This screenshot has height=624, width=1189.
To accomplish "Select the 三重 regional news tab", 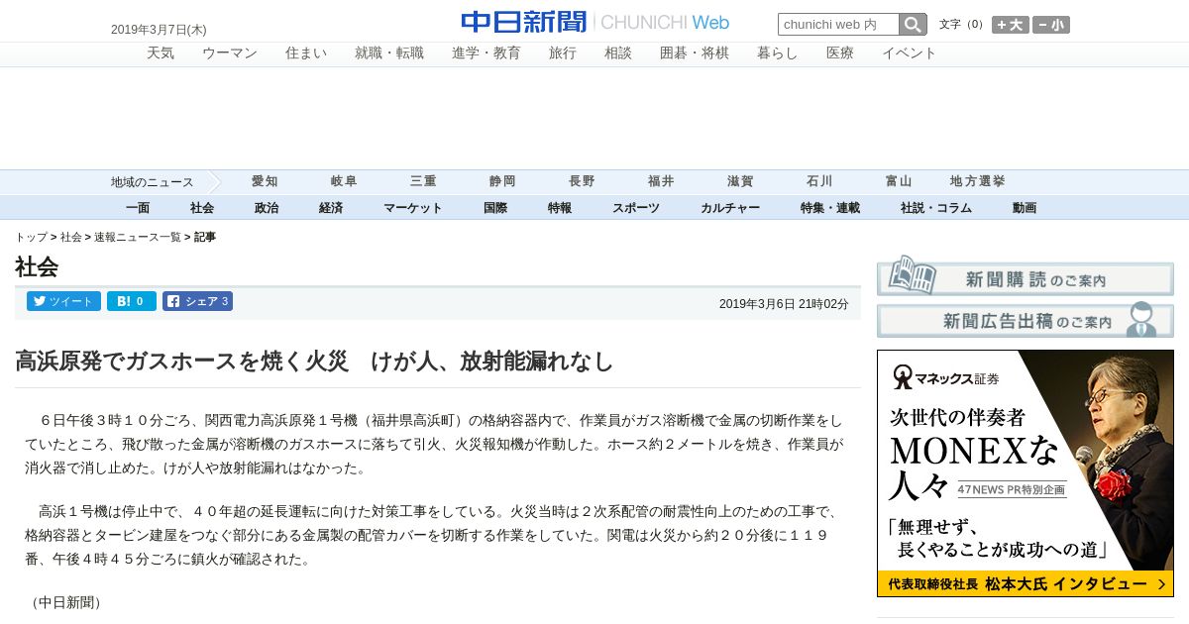I will pos(423,181).
